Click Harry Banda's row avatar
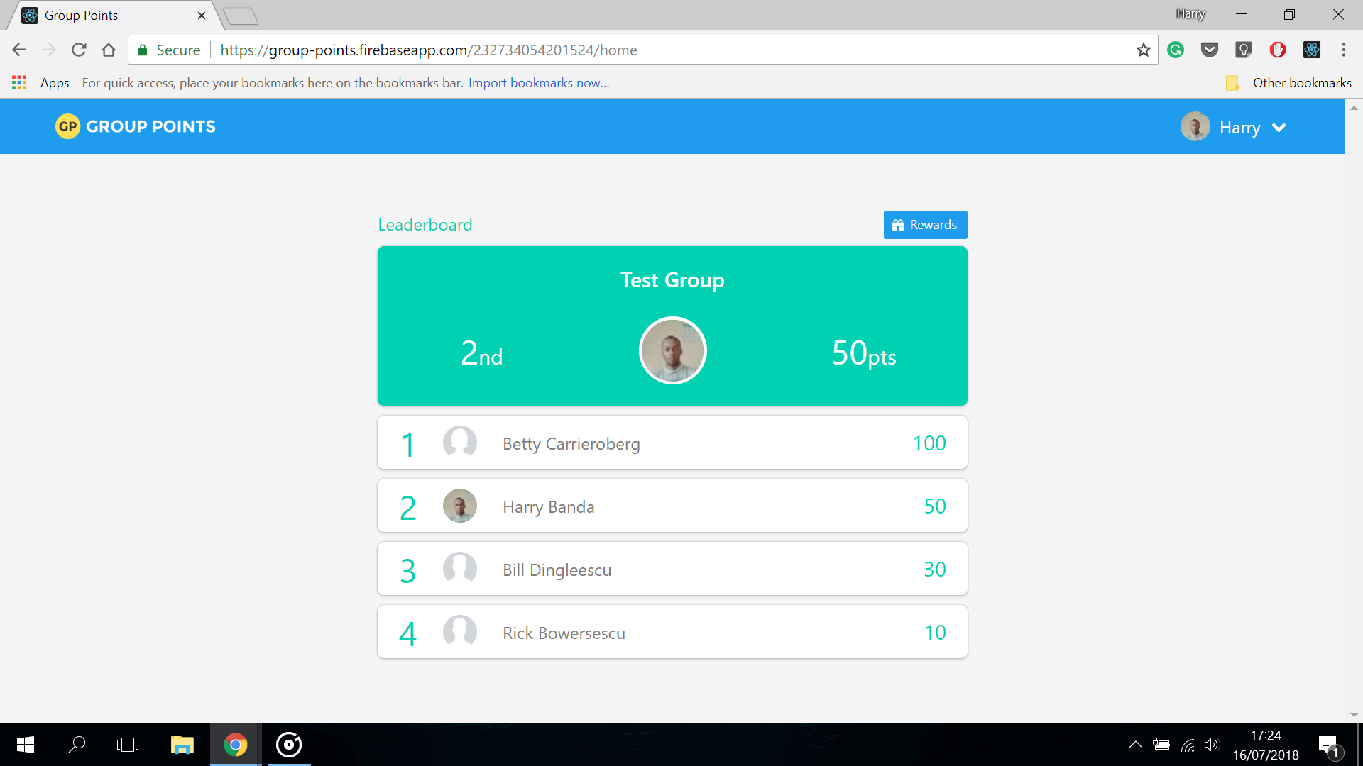 tap(459, 506)
